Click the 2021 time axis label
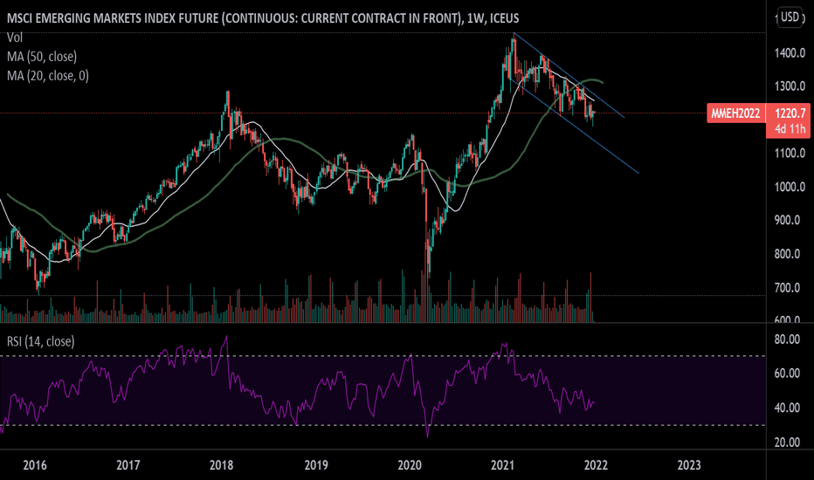Screen dimensions: 814x480 tap(502, 465)
